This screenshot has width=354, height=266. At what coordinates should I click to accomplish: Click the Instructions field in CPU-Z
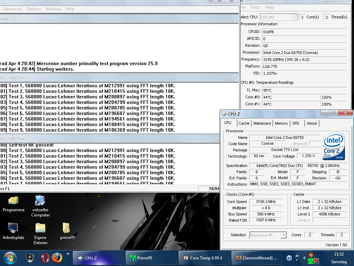[298, 184]
